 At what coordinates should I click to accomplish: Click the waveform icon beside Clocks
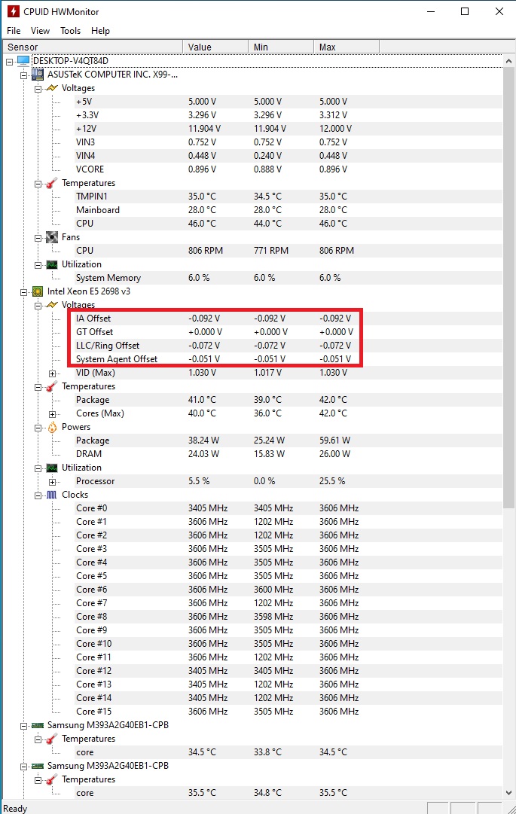coord(52,495)
